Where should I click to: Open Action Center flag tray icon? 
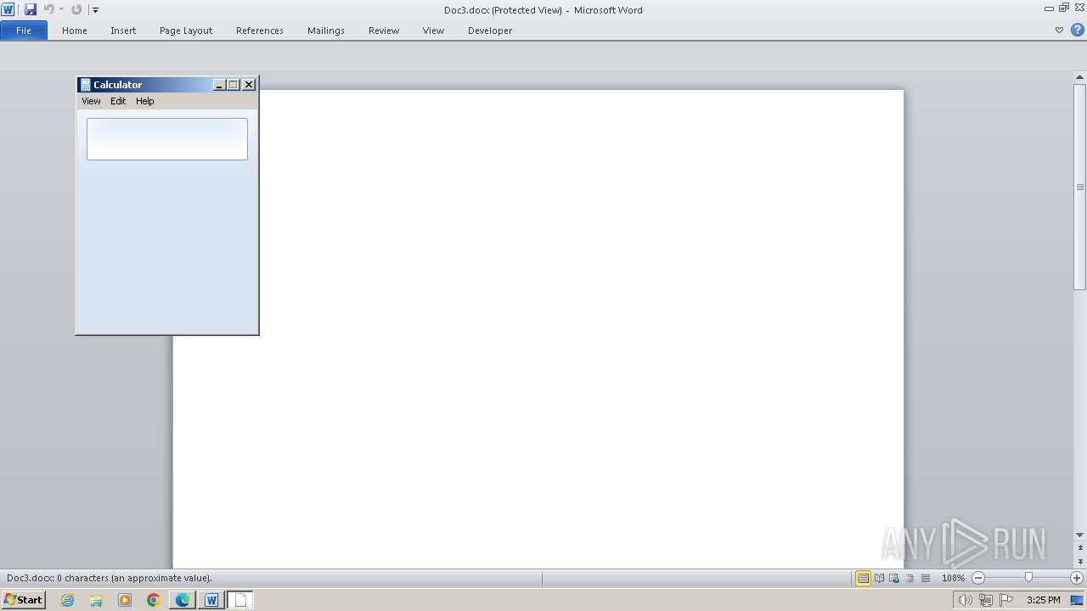point(1006,600)
